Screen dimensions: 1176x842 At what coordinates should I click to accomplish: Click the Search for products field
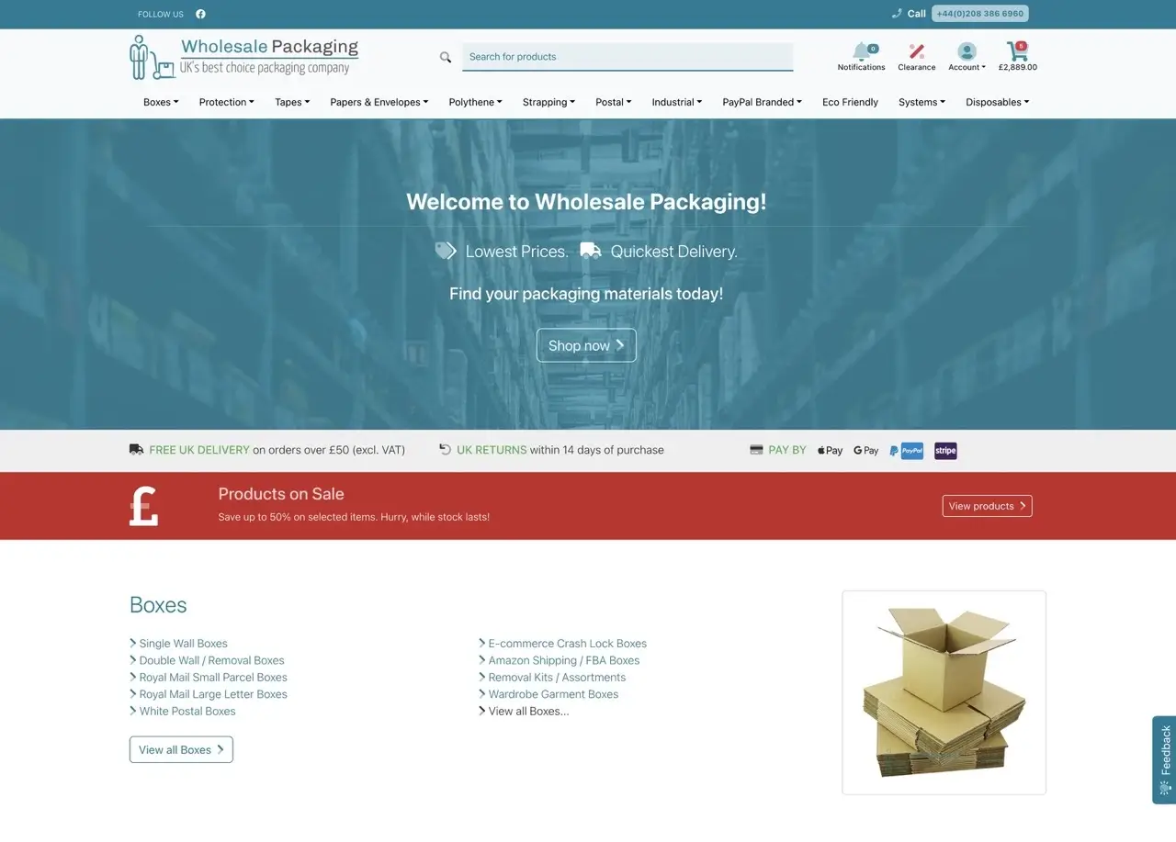tap(627, 57)
